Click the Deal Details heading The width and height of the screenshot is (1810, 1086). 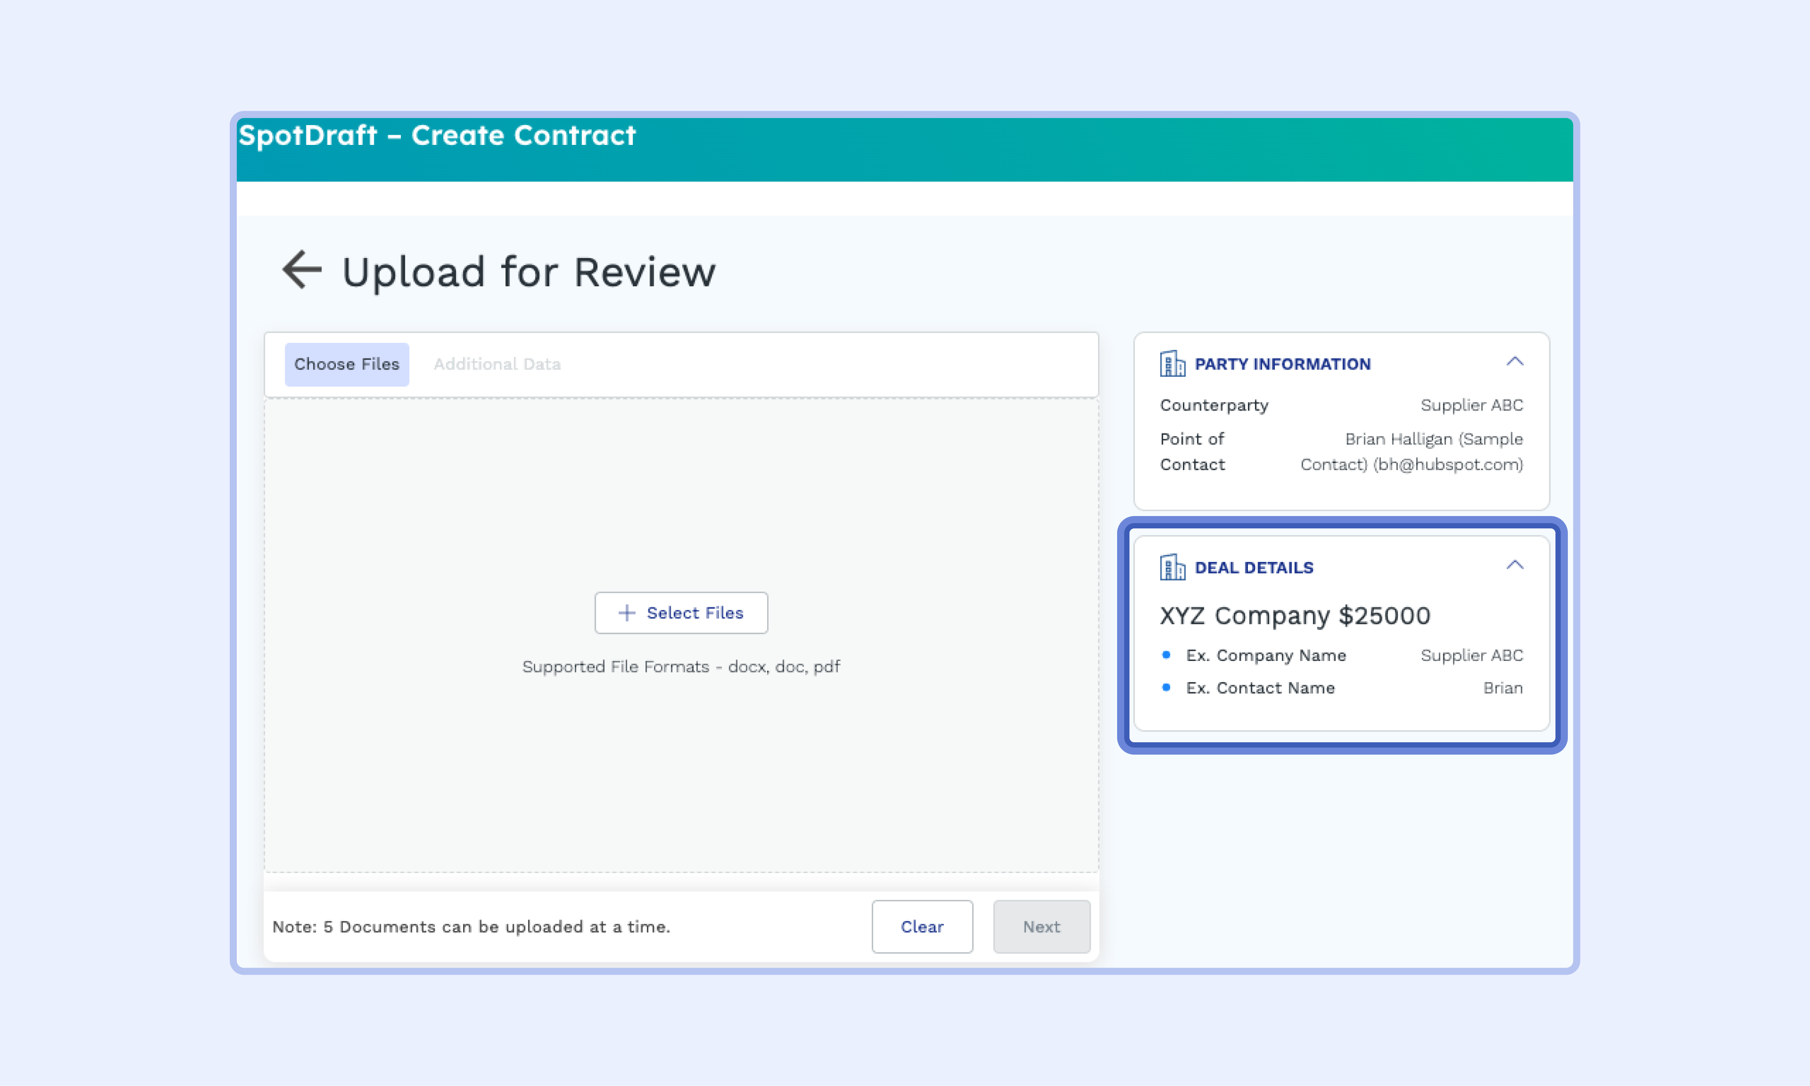pos(1254,568)
